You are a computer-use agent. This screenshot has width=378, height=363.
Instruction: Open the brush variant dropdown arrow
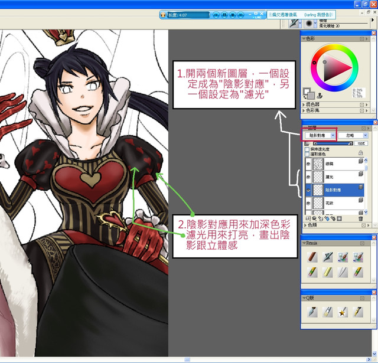click(315, 24)
